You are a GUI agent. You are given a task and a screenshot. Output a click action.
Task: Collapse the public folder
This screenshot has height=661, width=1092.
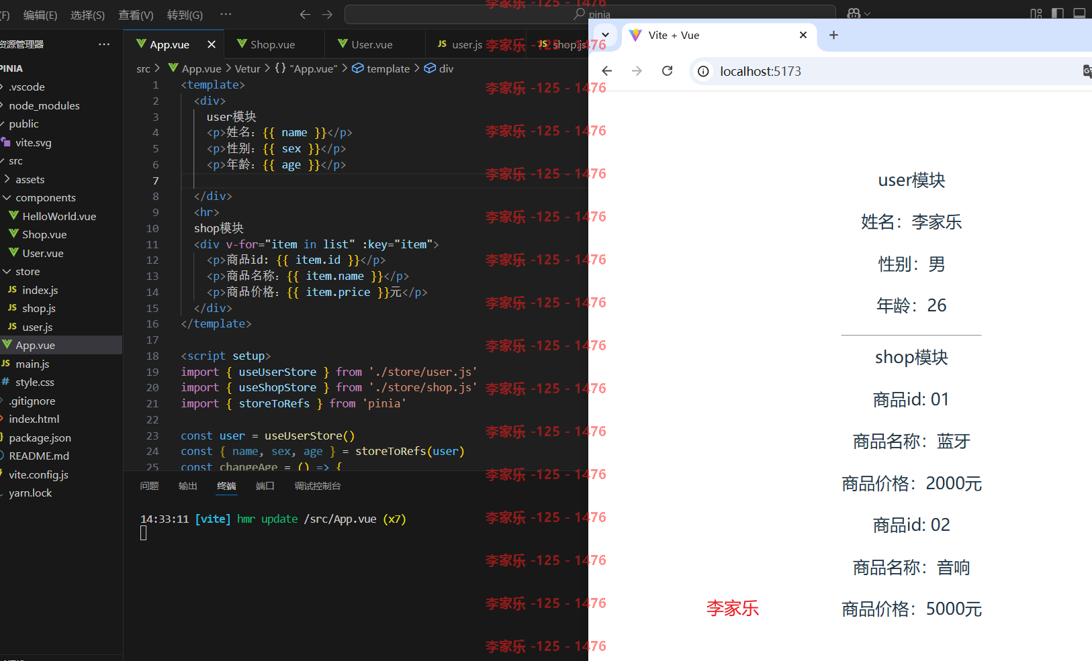click(x=24, y=124)
